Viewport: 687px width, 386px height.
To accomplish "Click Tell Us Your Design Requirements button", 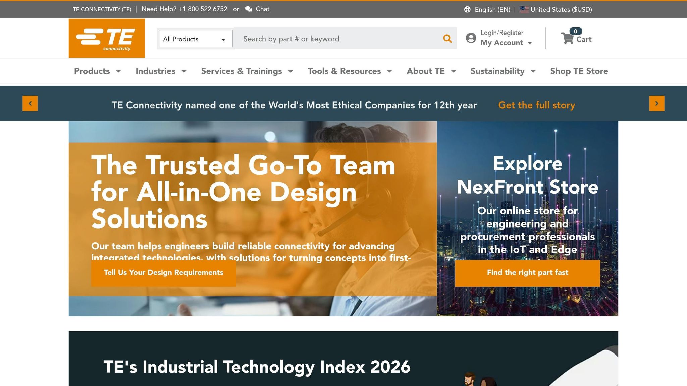I will pos(164,273).
